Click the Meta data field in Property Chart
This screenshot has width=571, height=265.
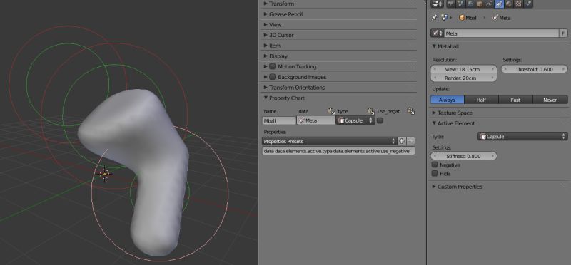[x=316, y=120]
